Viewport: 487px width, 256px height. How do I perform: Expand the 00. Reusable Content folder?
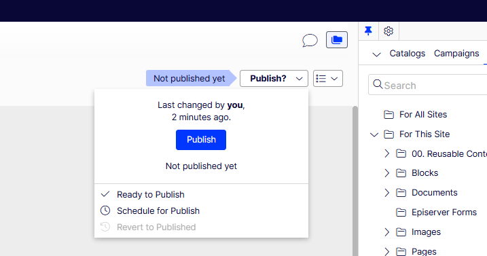(386, 153)
